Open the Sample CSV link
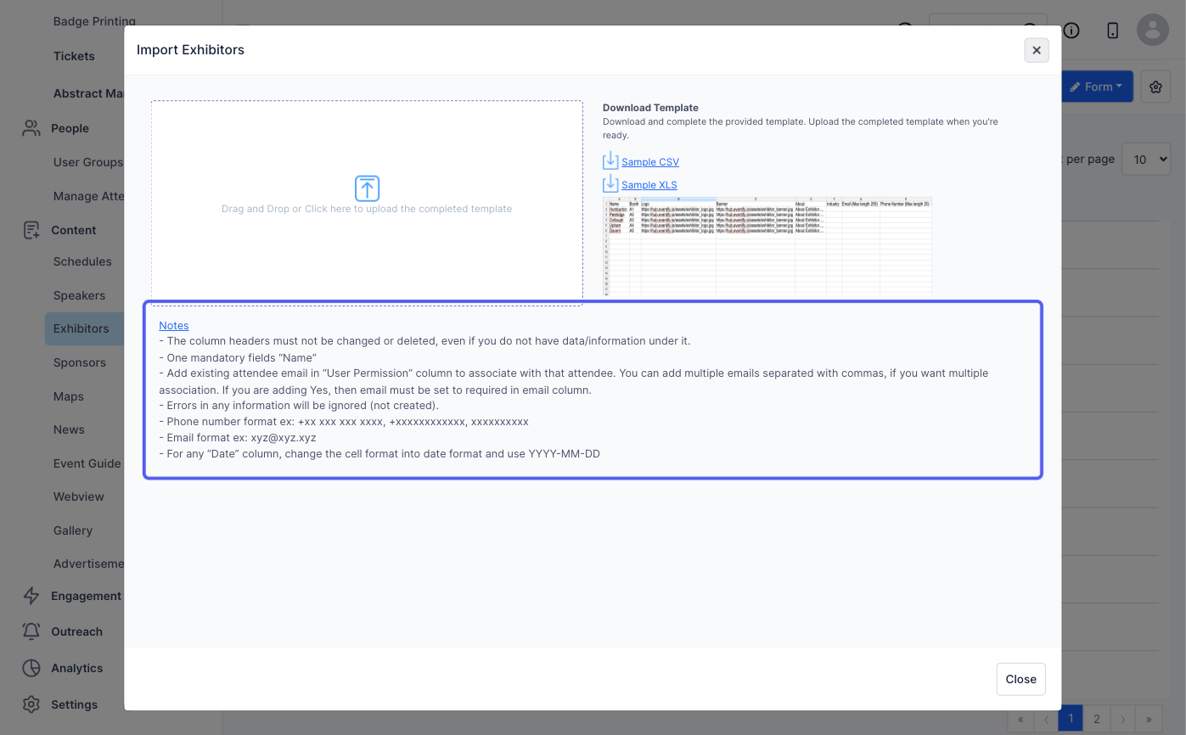The width and height of the screenshot is (1186, 735). click(650, 162)
